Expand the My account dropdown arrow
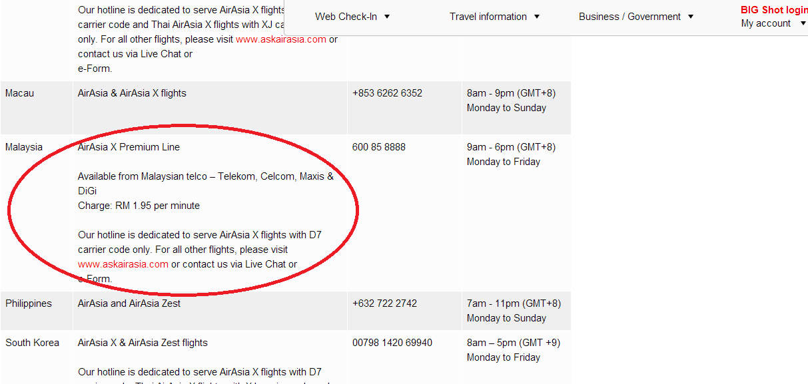This screenshot has height=384, width=808. coord(803,23)
